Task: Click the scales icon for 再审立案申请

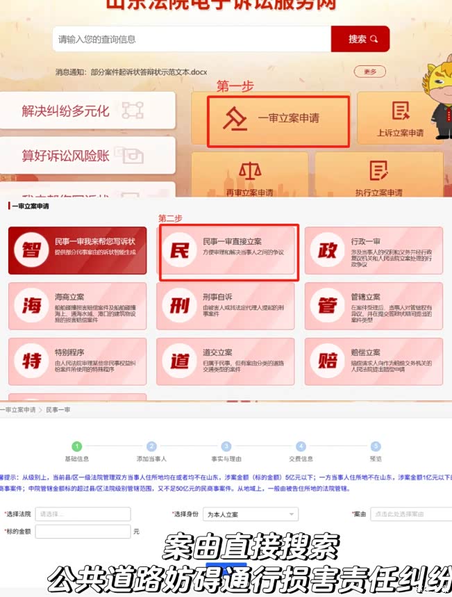Action: pyautogui.click(x=249, y=170)
